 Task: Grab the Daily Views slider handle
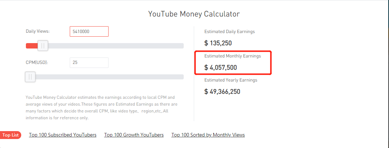tap(43, 46)
